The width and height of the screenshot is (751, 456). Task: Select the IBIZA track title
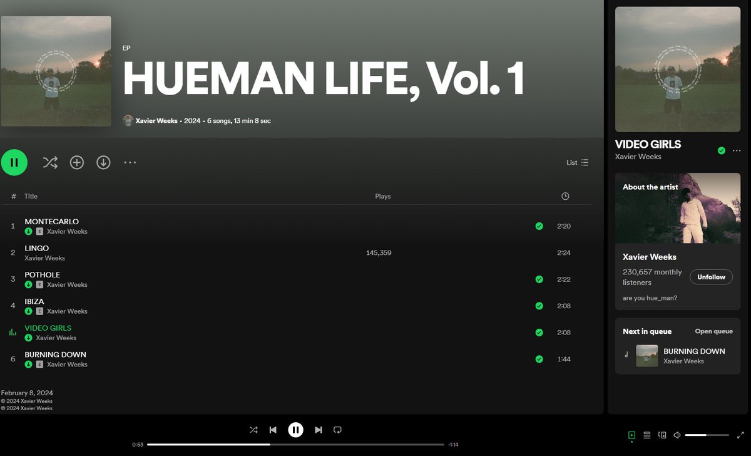click(x=34, y=301)
